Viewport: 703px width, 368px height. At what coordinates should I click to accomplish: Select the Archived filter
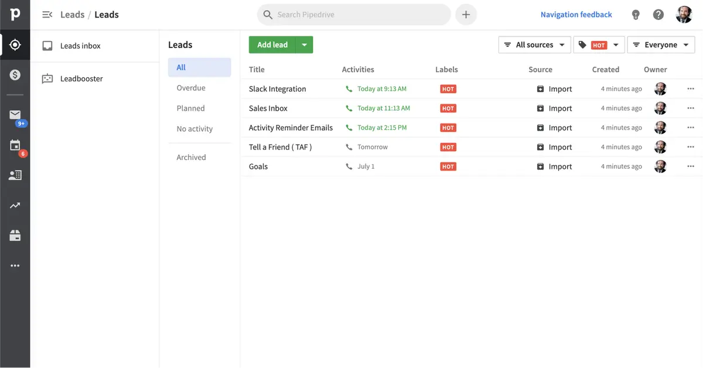[x=192, y=157]
